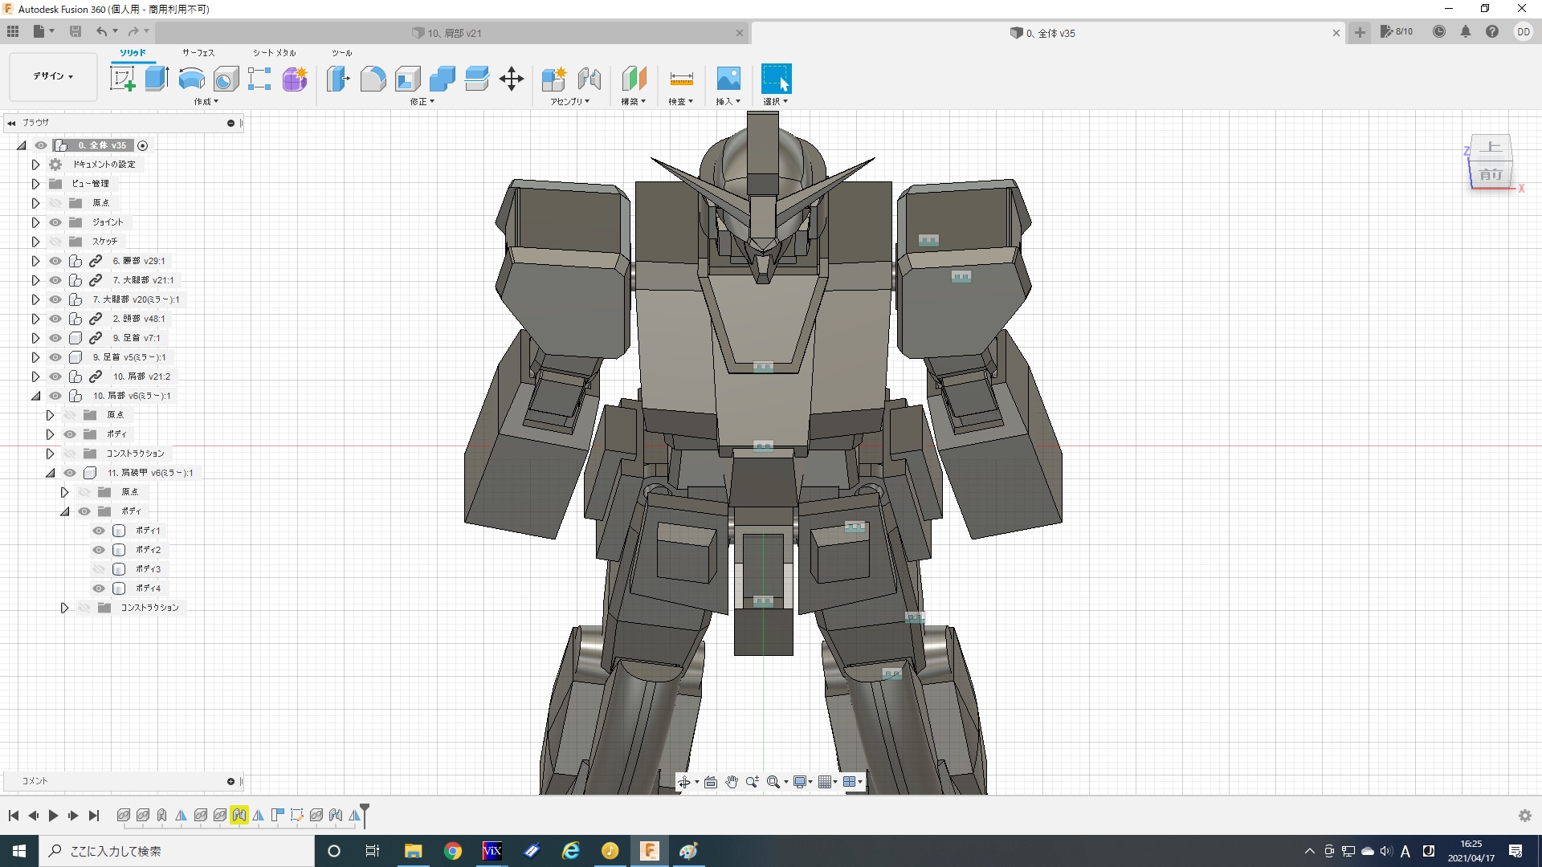
Task: Click the Insert image icon
Action: (x=728, y=79)
